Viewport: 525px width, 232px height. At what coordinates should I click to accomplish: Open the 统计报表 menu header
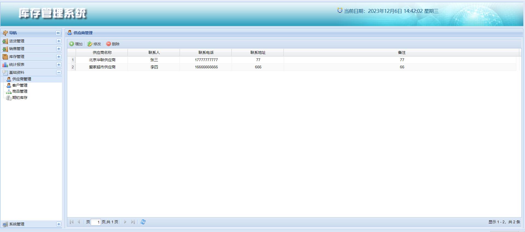(x=31, y=64)
